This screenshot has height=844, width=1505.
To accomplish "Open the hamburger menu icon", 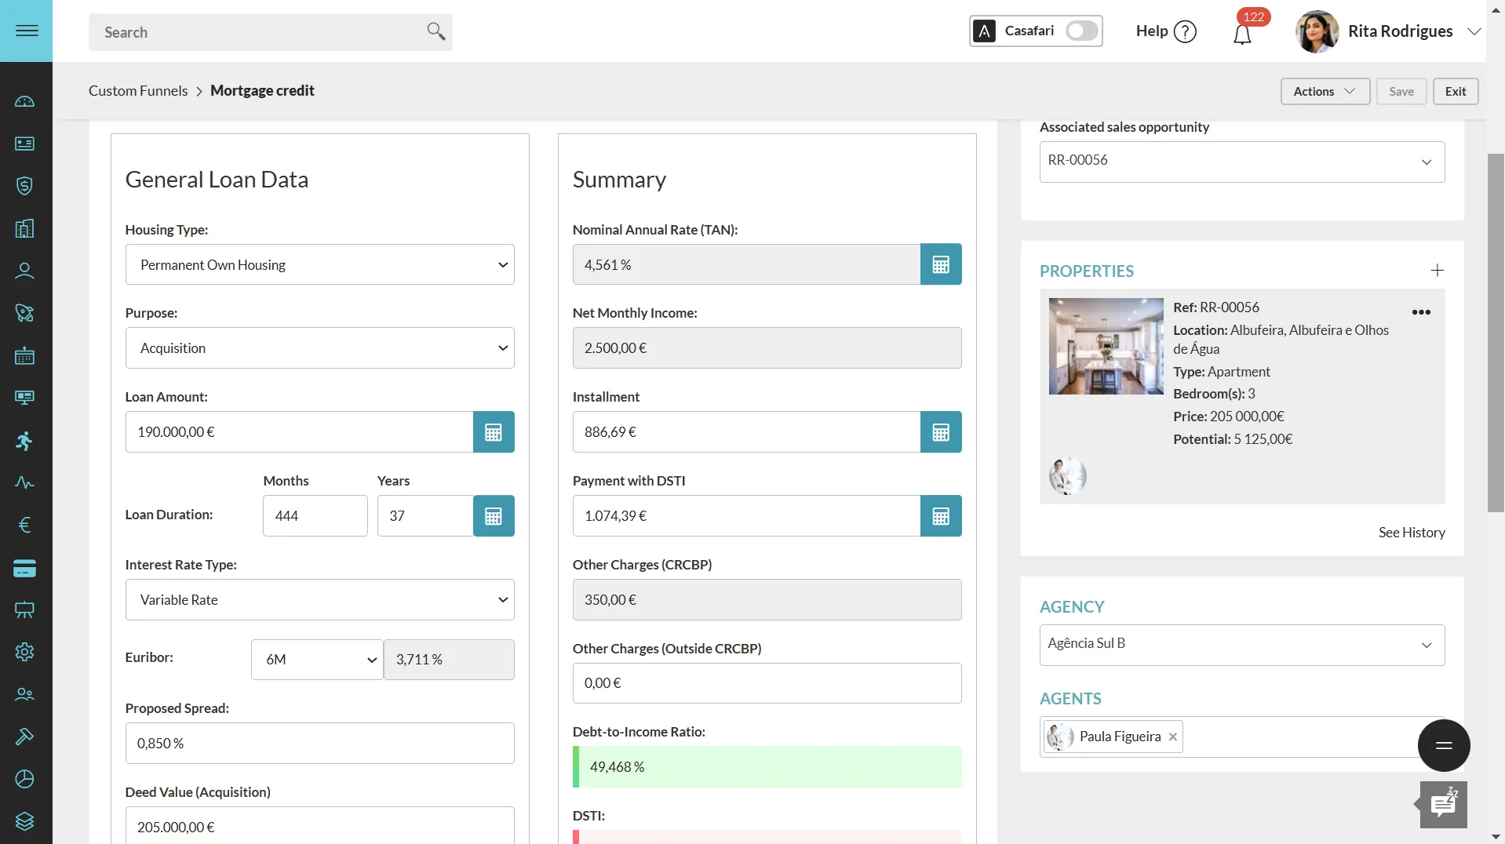I will coord(27,31).
